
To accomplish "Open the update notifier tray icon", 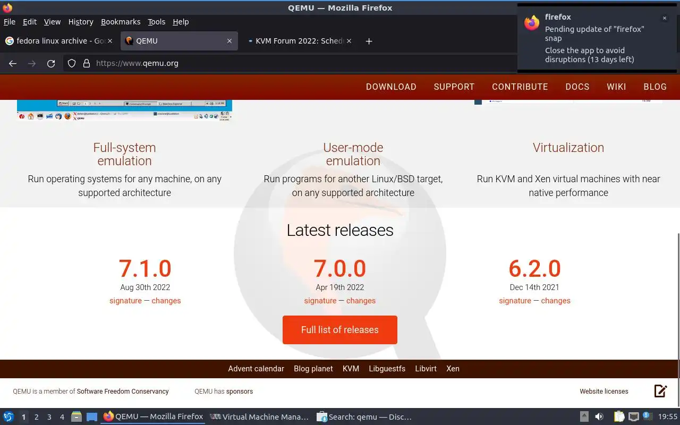I will 647,416.
